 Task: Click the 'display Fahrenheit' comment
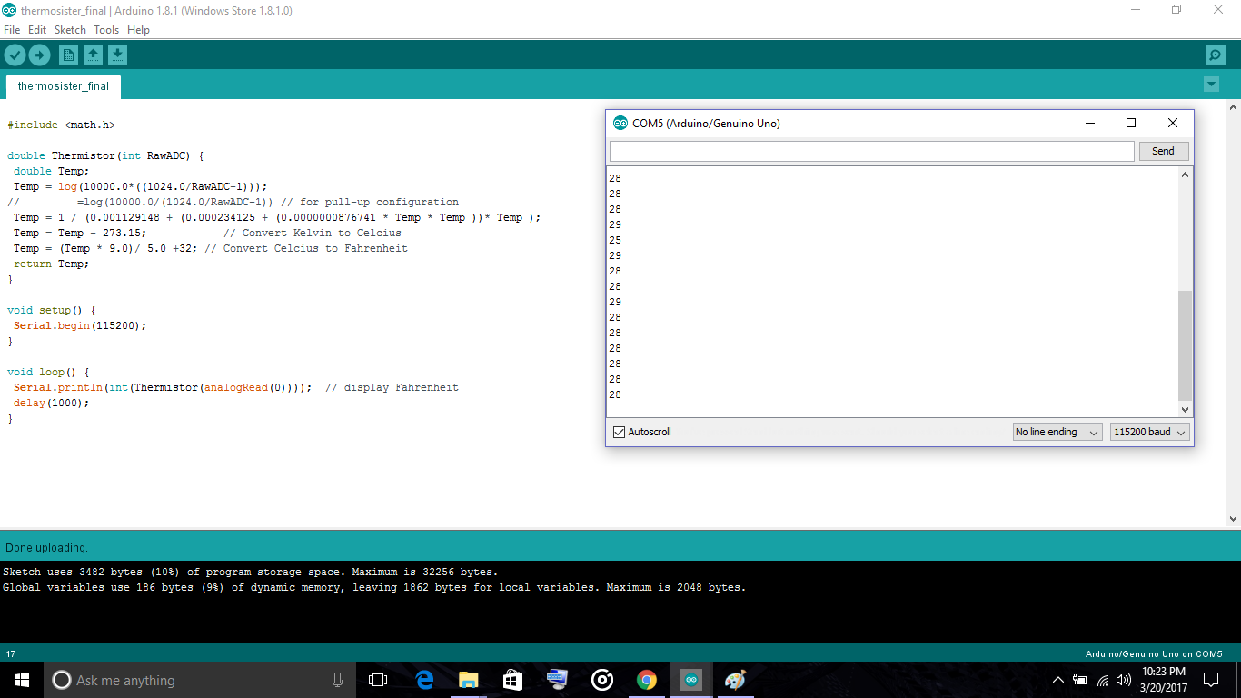click(x=392, y=387)
